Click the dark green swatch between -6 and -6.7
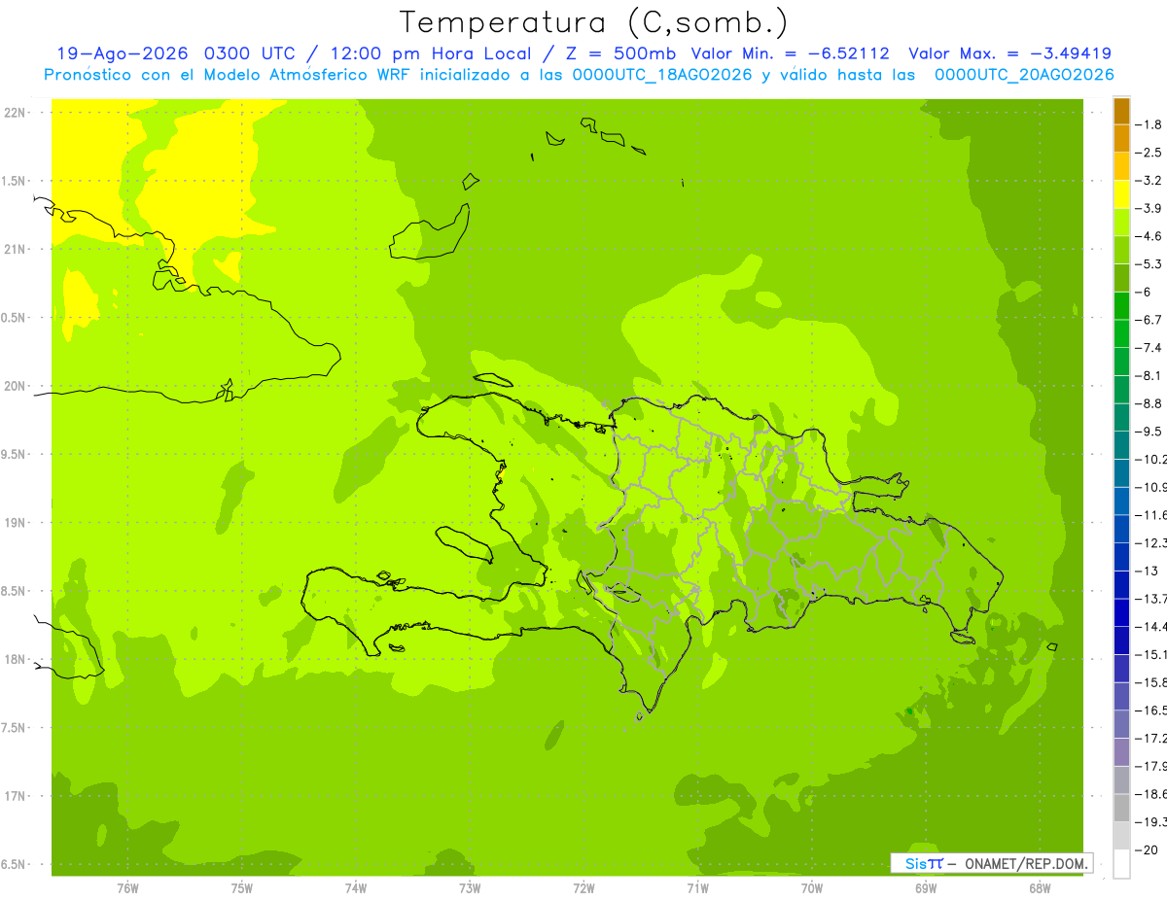The width and height of the screenshot is (1167, 901). (x=1121, y=306)
